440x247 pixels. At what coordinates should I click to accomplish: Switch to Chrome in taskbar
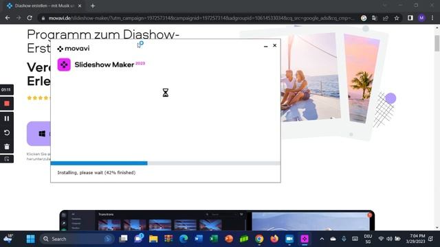coord(259,239)
